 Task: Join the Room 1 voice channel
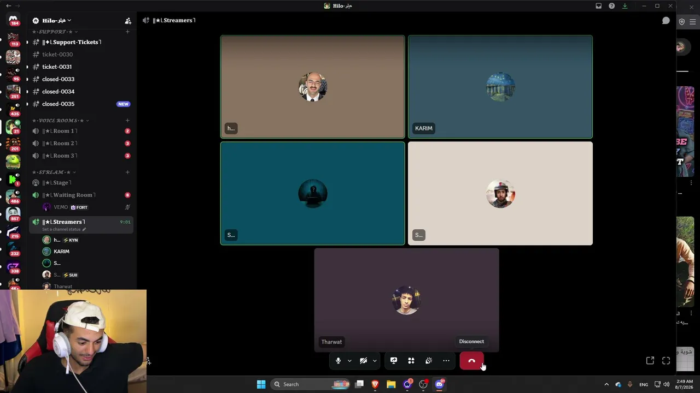[x=81, y=131]
